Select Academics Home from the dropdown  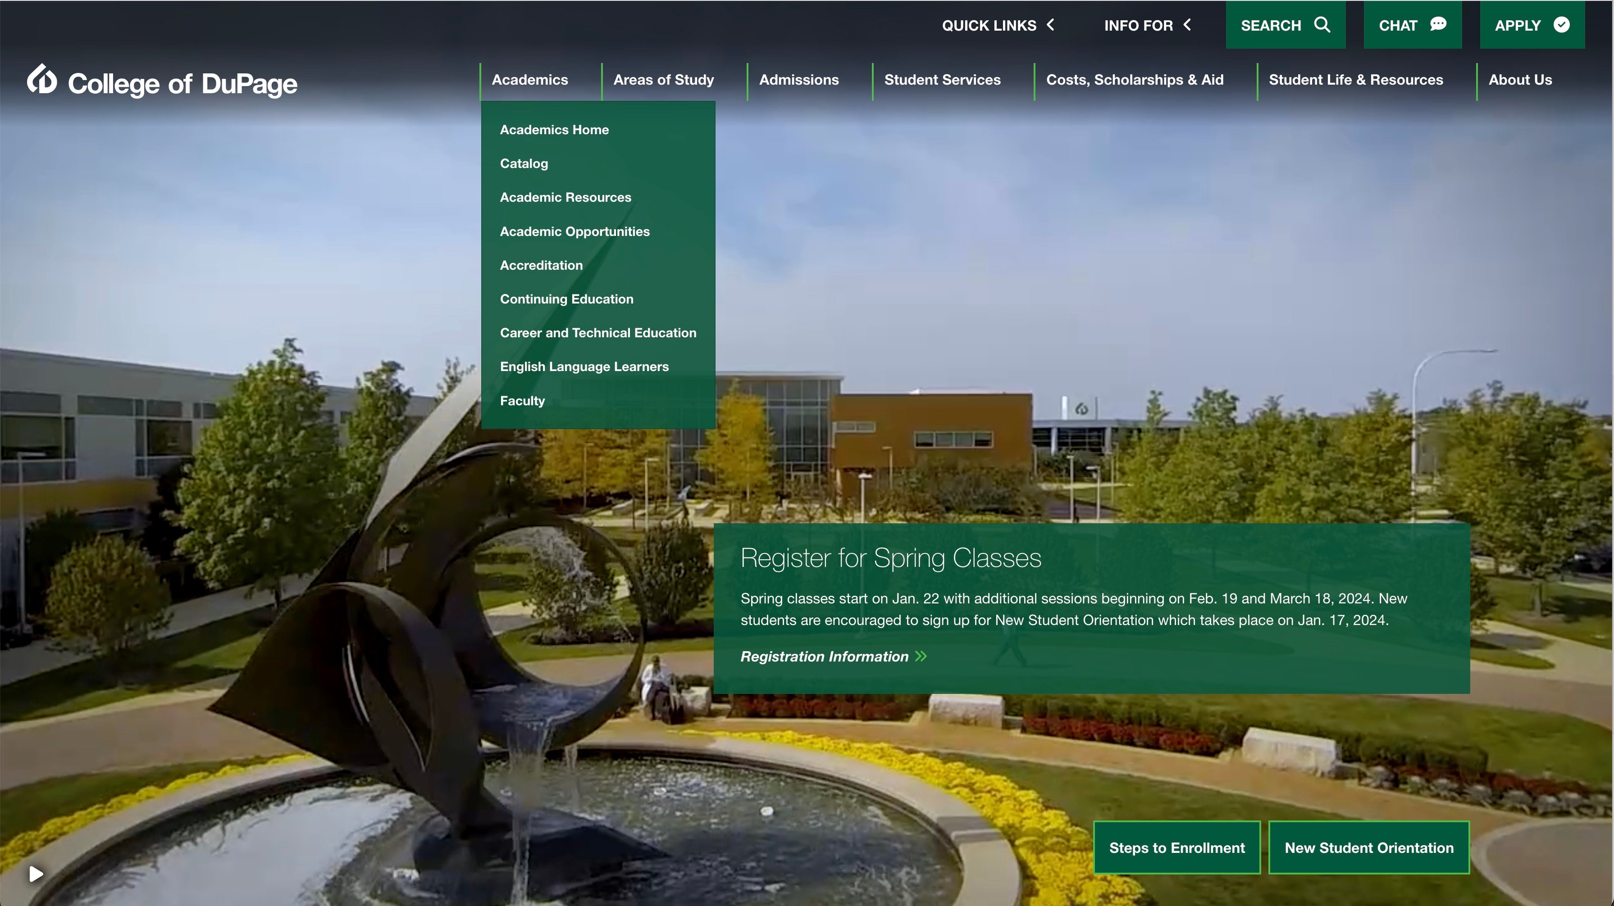(555, 130)
